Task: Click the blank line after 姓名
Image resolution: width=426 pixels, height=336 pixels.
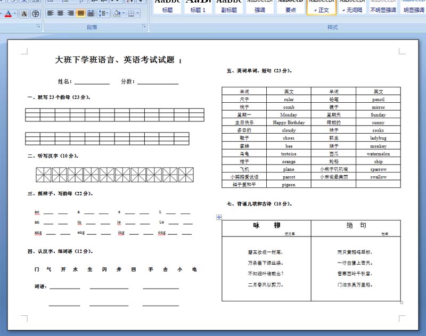Action: tap(92, 82)
